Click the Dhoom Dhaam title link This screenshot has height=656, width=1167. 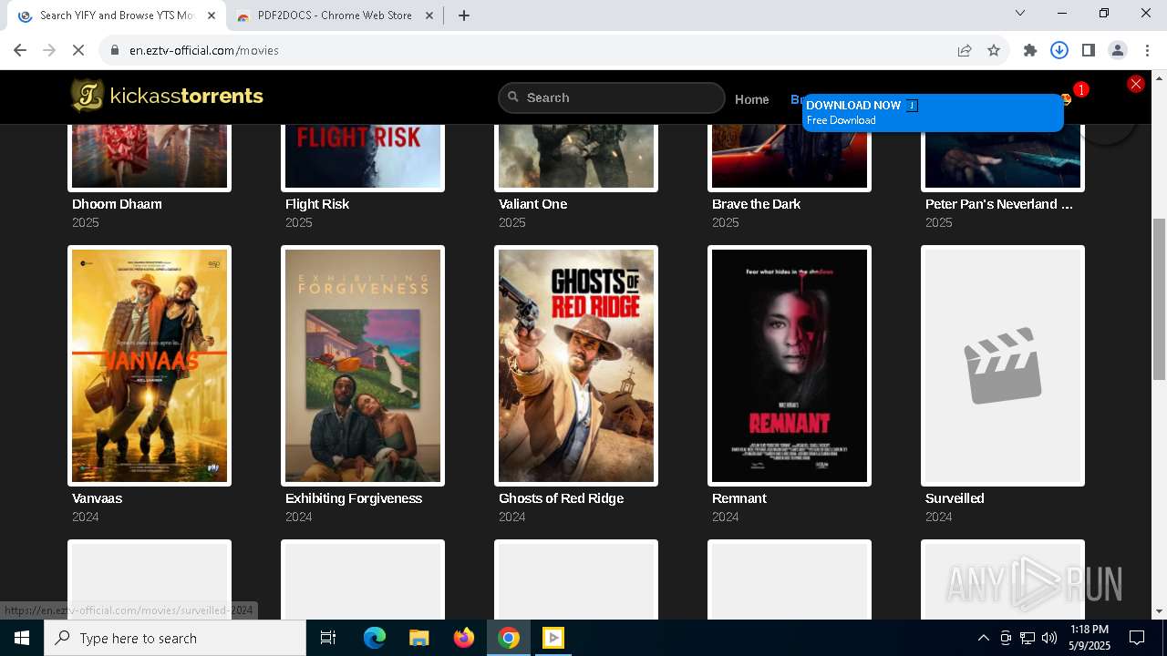(x=117, y=204)
